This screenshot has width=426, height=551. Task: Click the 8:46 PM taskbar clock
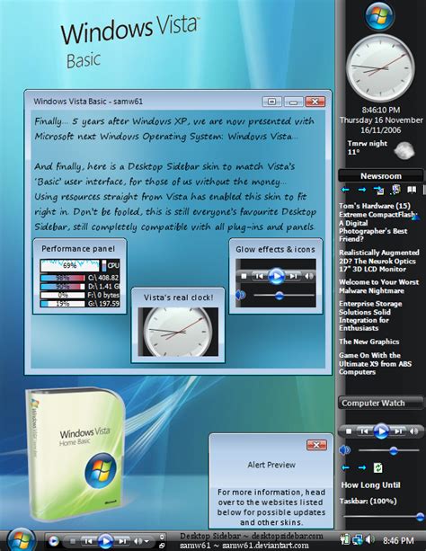tap(398, 540)
